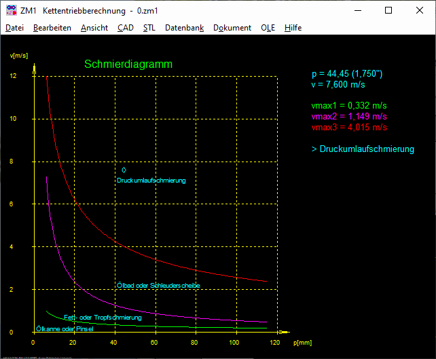Open the Hilfe menu

(x=293, y=28)
